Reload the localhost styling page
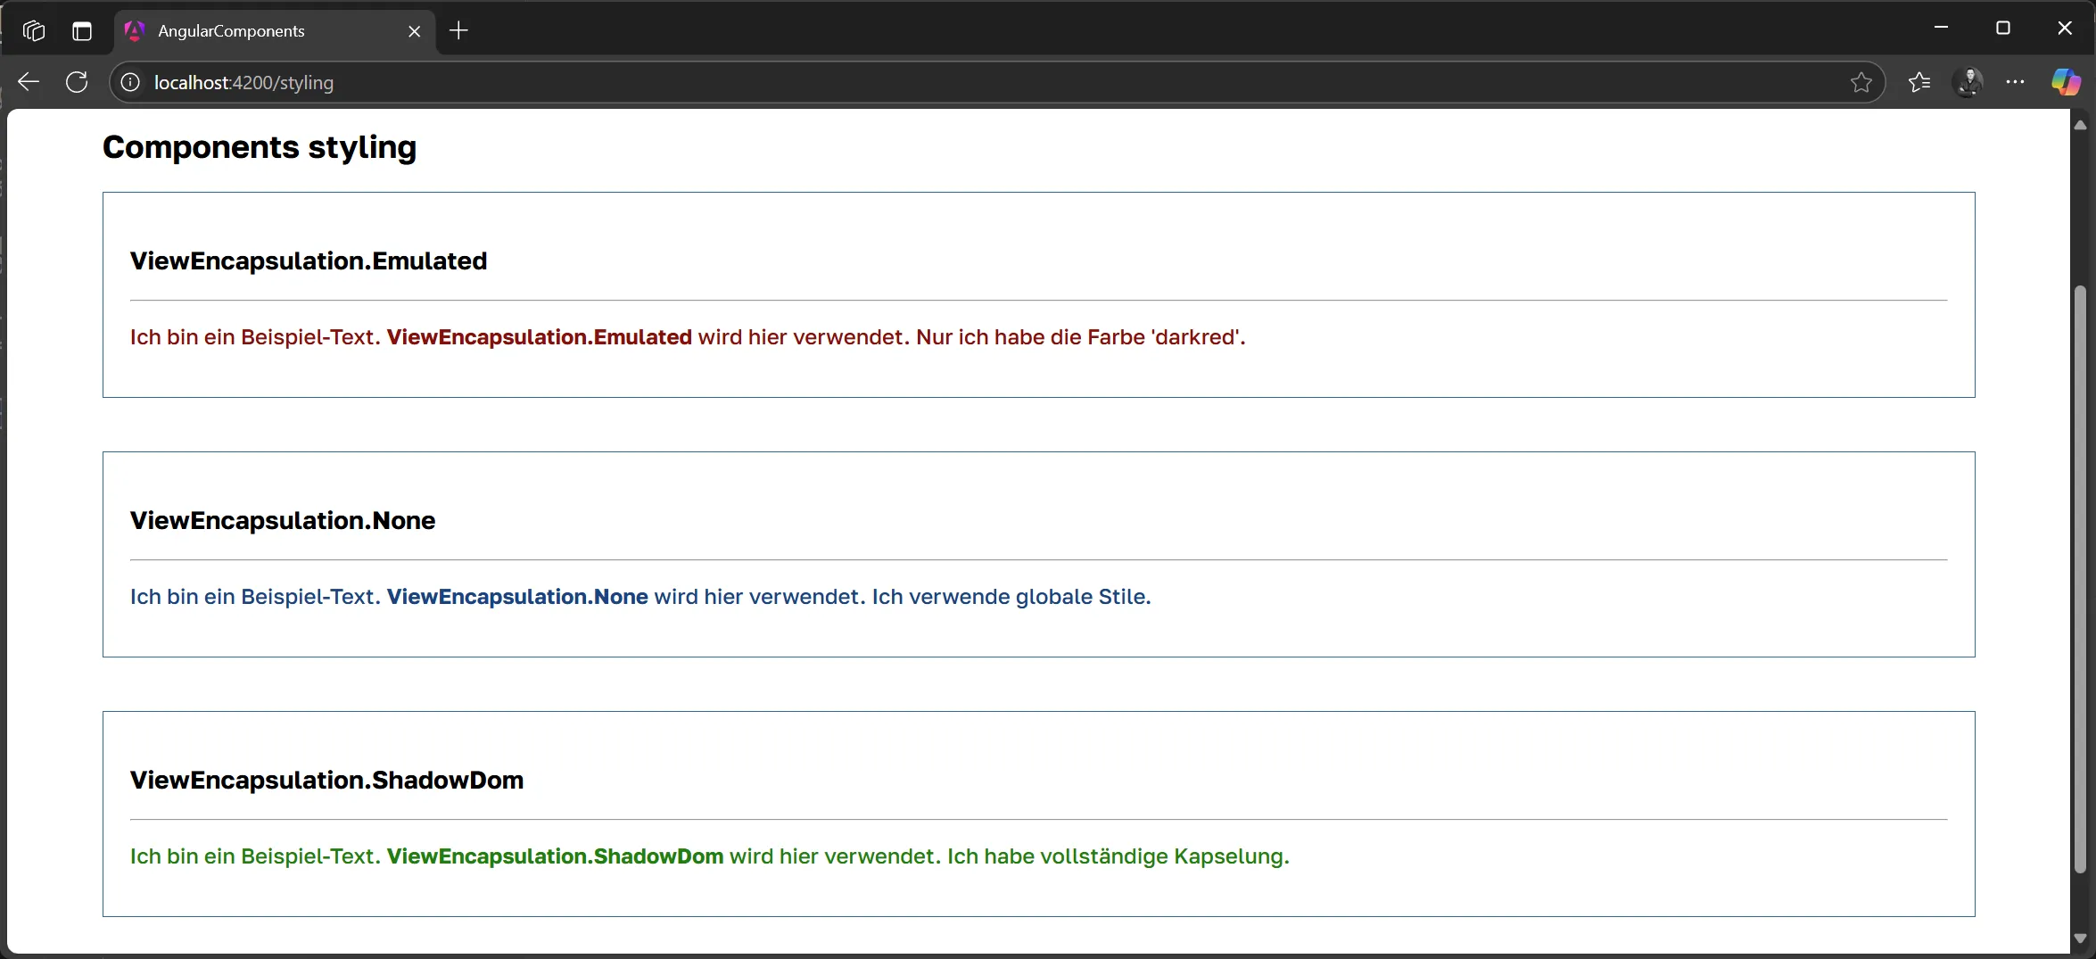This screenshot has width=2096, height=959. coord(77,82)
